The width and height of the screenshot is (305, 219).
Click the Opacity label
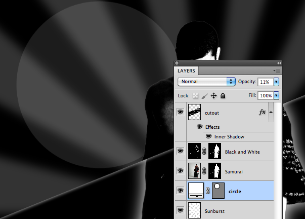click(x=247, y=81)
